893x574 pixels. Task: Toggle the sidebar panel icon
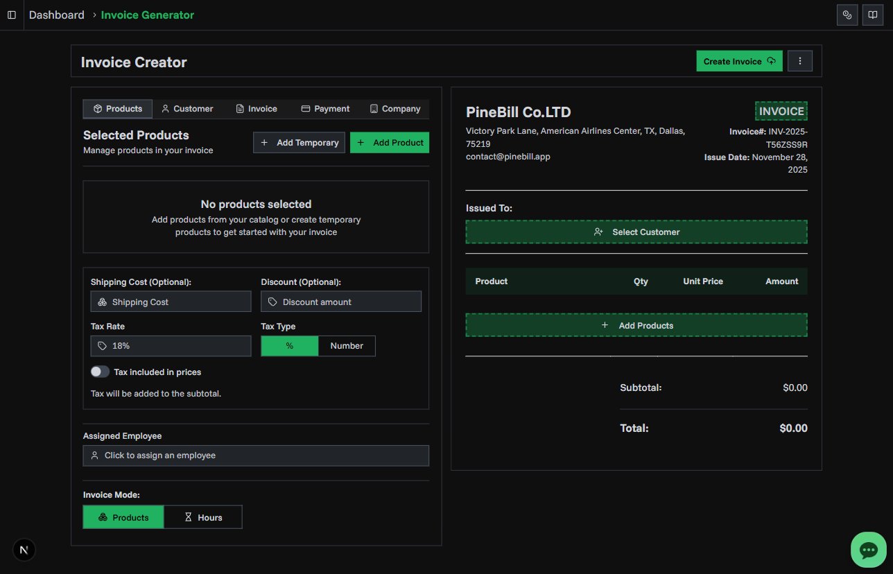tap(12, 15)
